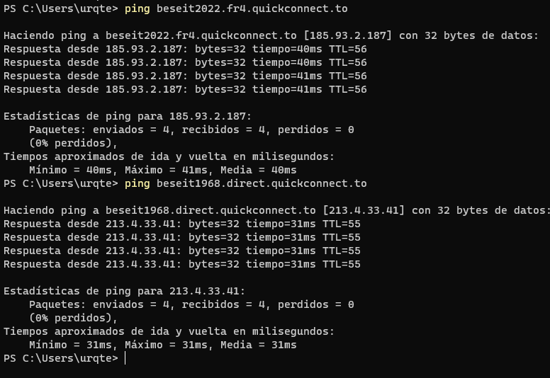Click the yellow 'ping' keyword in the first command
The height and width of the screenshot is (378, 550).
pos(137,9)
